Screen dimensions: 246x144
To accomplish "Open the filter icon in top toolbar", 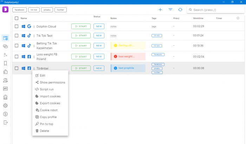I will pos(170,10).
